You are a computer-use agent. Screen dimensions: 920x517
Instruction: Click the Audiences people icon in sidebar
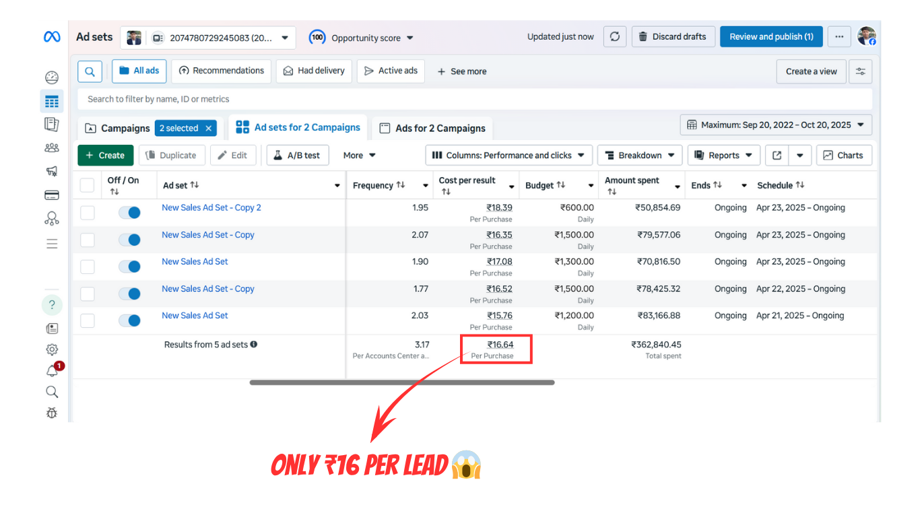[52, 148]
